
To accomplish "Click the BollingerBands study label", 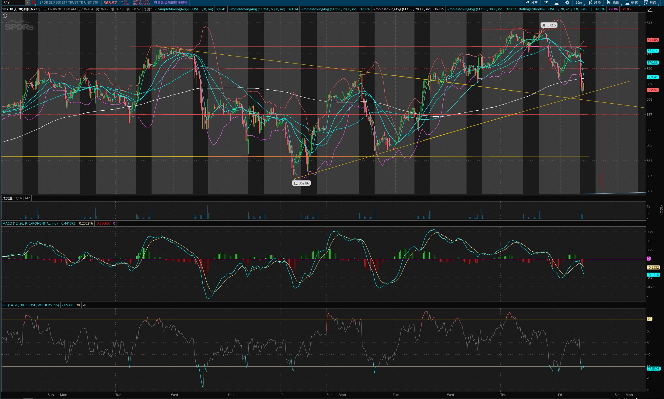I will pos(556,9).
